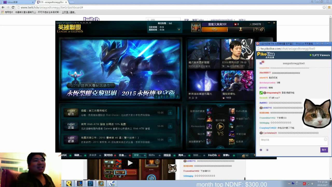The height and width of the screenshot is (187, 332).
Task: Click the Twitch logo on the dashboard
Action: coord(91,19)
